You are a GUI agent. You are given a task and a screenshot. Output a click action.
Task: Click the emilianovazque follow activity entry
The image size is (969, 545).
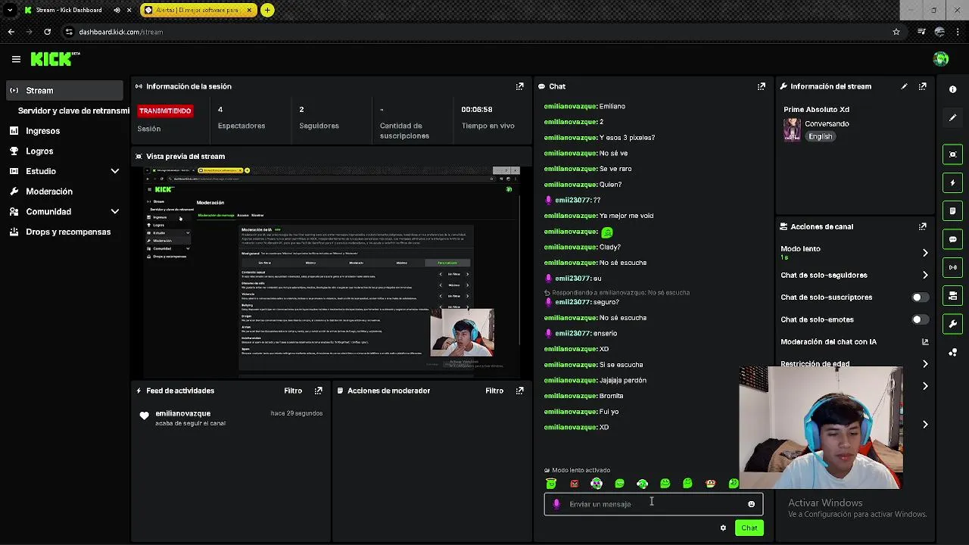[x=231, y=418]
